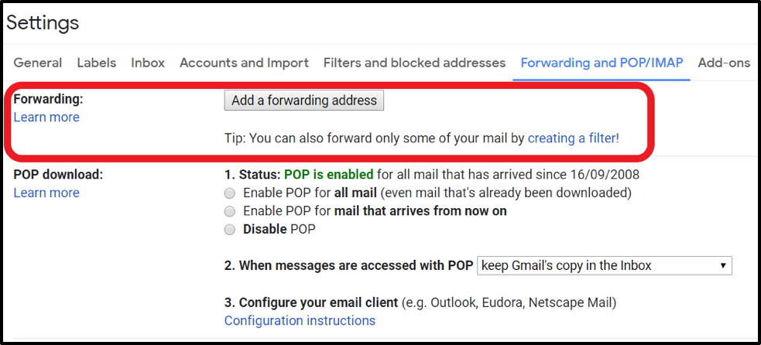This screenshot has height=345, width=761.
Task: Open the General settings tab
Action: tap(38, 63)
